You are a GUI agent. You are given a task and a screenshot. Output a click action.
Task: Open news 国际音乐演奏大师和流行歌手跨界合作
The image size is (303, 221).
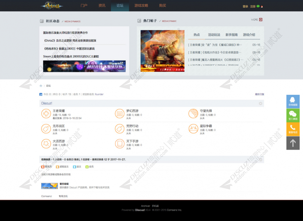coord(65,33)
